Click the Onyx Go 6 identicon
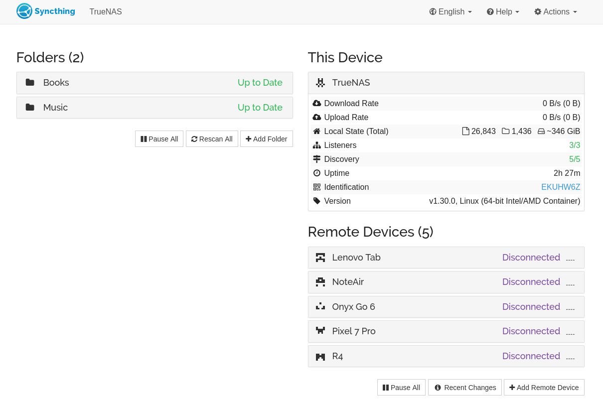 [320, 307]
